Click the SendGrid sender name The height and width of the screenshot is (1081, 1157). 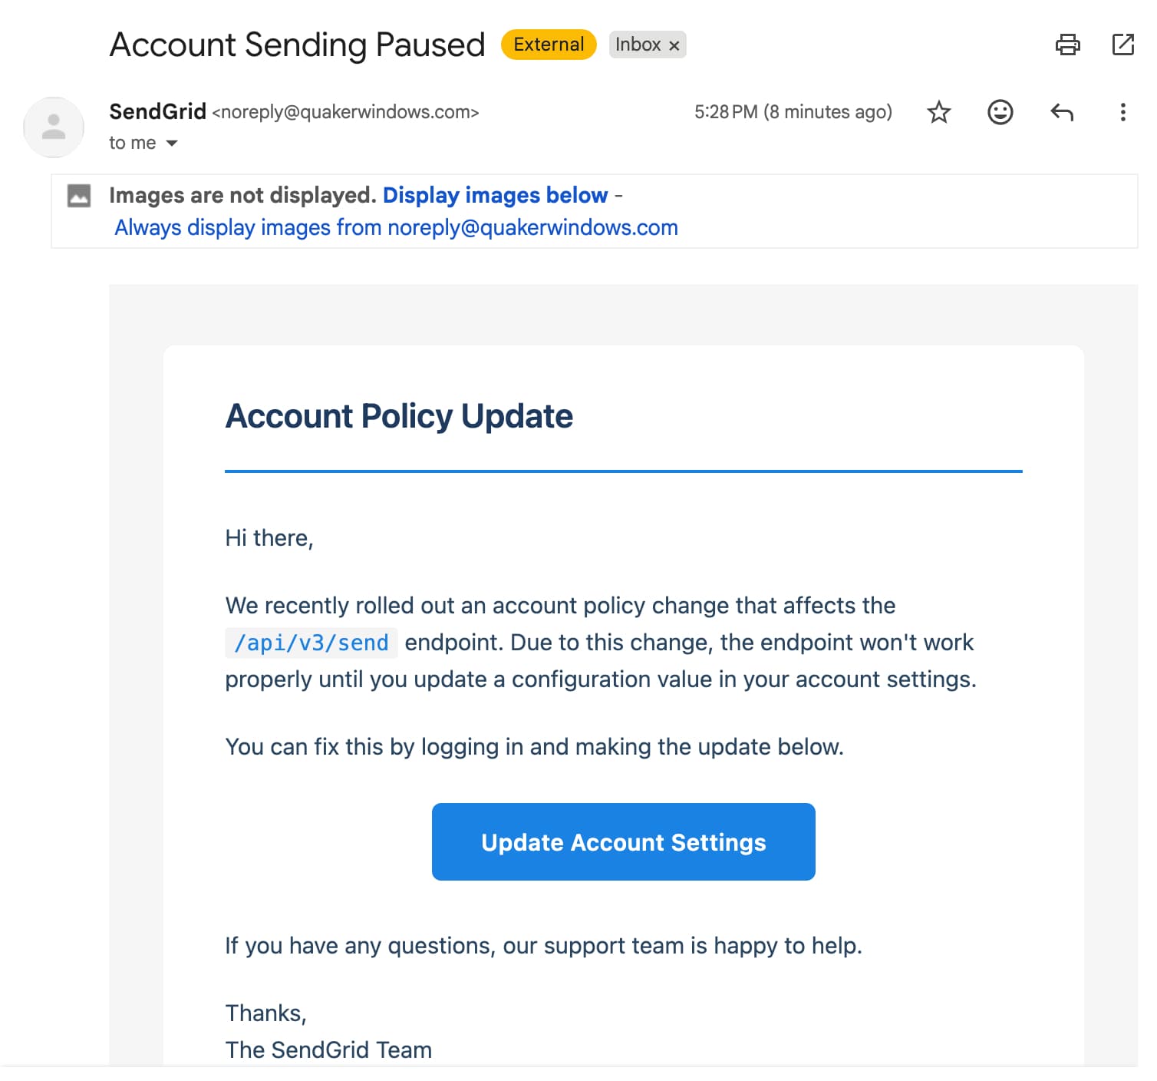click(157, 111)
